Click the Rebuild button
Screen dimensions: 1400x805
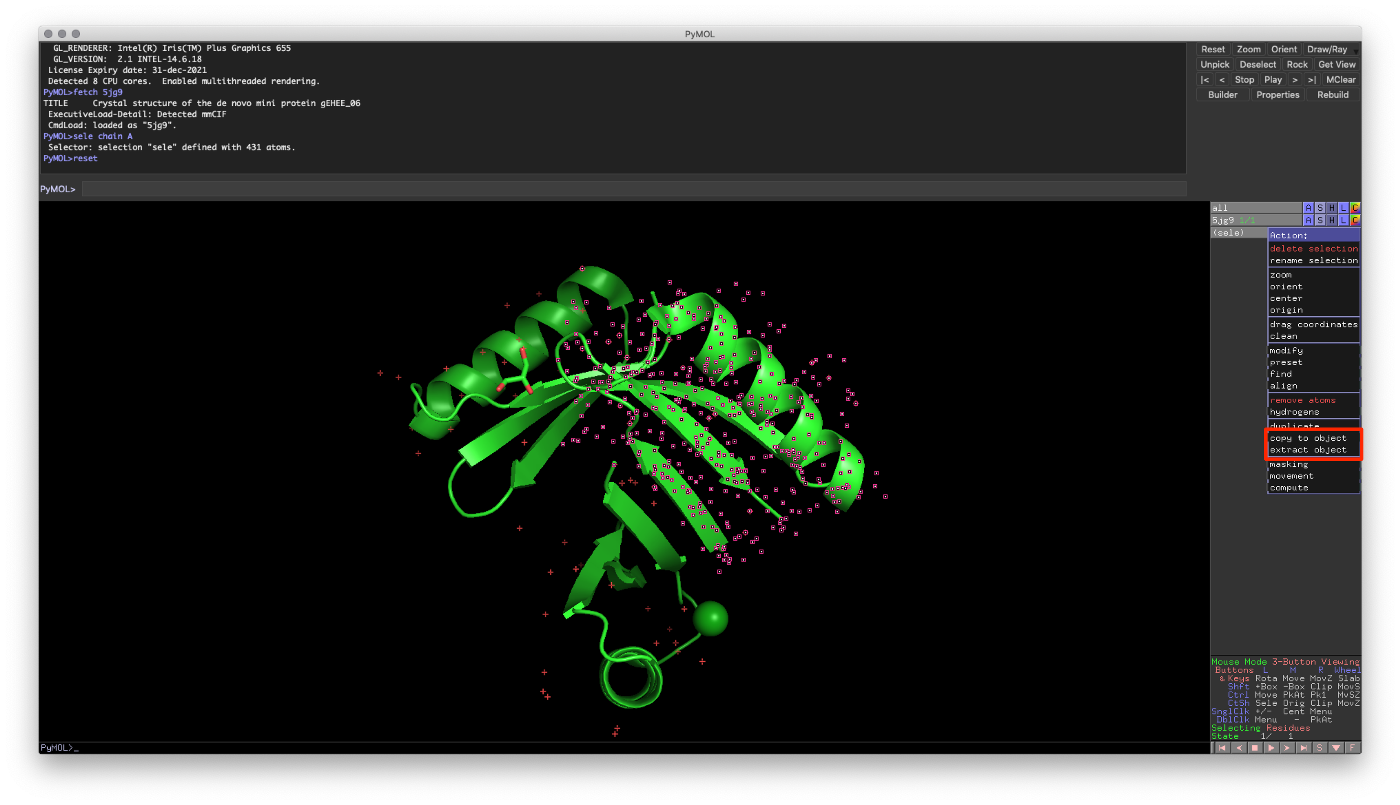[x=1332, y=95]
